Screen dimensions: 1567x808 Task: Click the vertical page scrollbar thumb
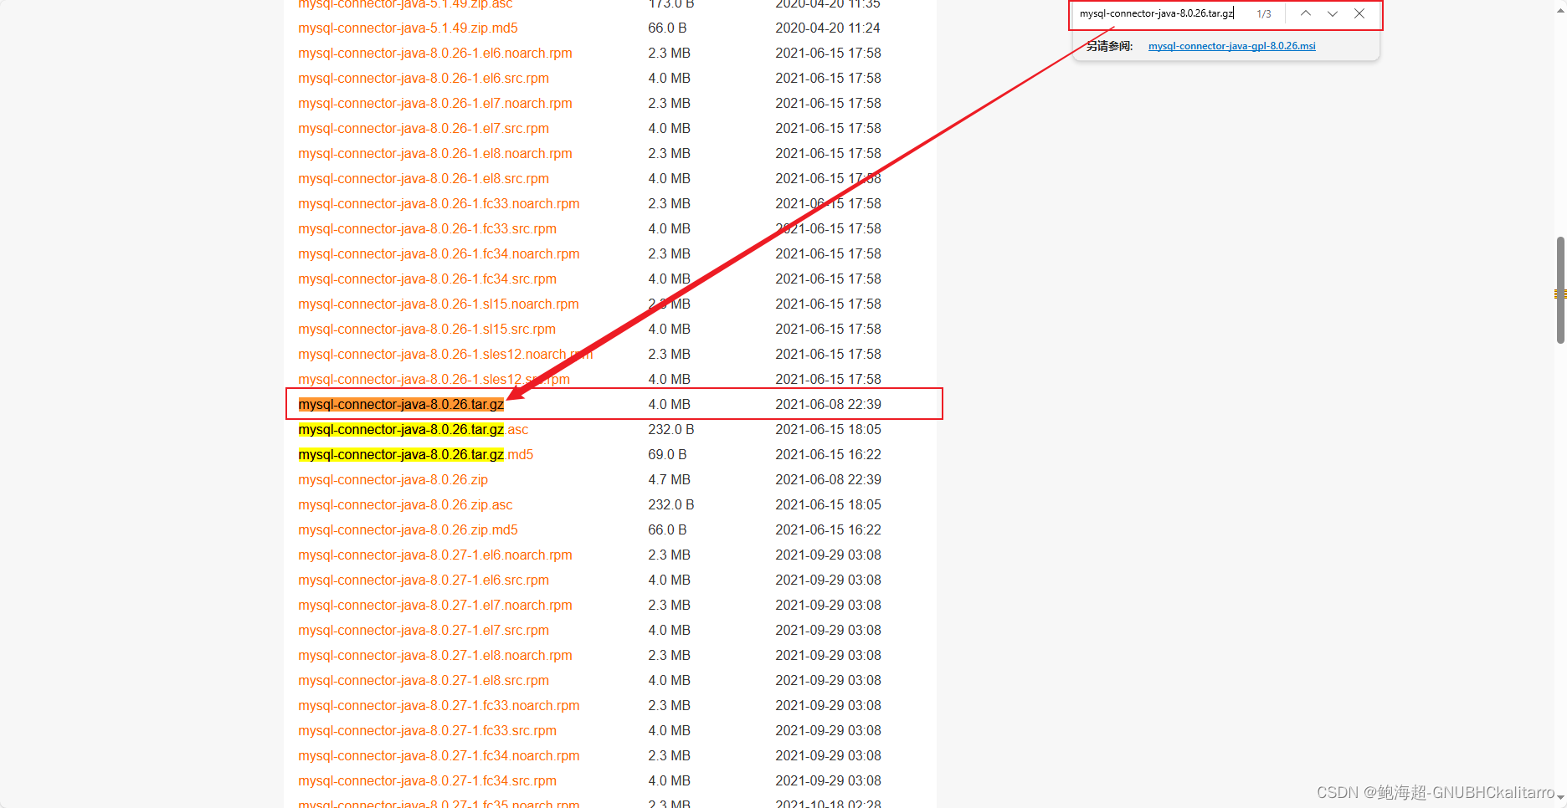[1559, 289]
